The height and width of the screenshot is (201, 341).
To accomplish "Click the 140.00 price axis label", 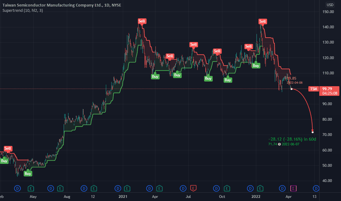I will (328, 27).
